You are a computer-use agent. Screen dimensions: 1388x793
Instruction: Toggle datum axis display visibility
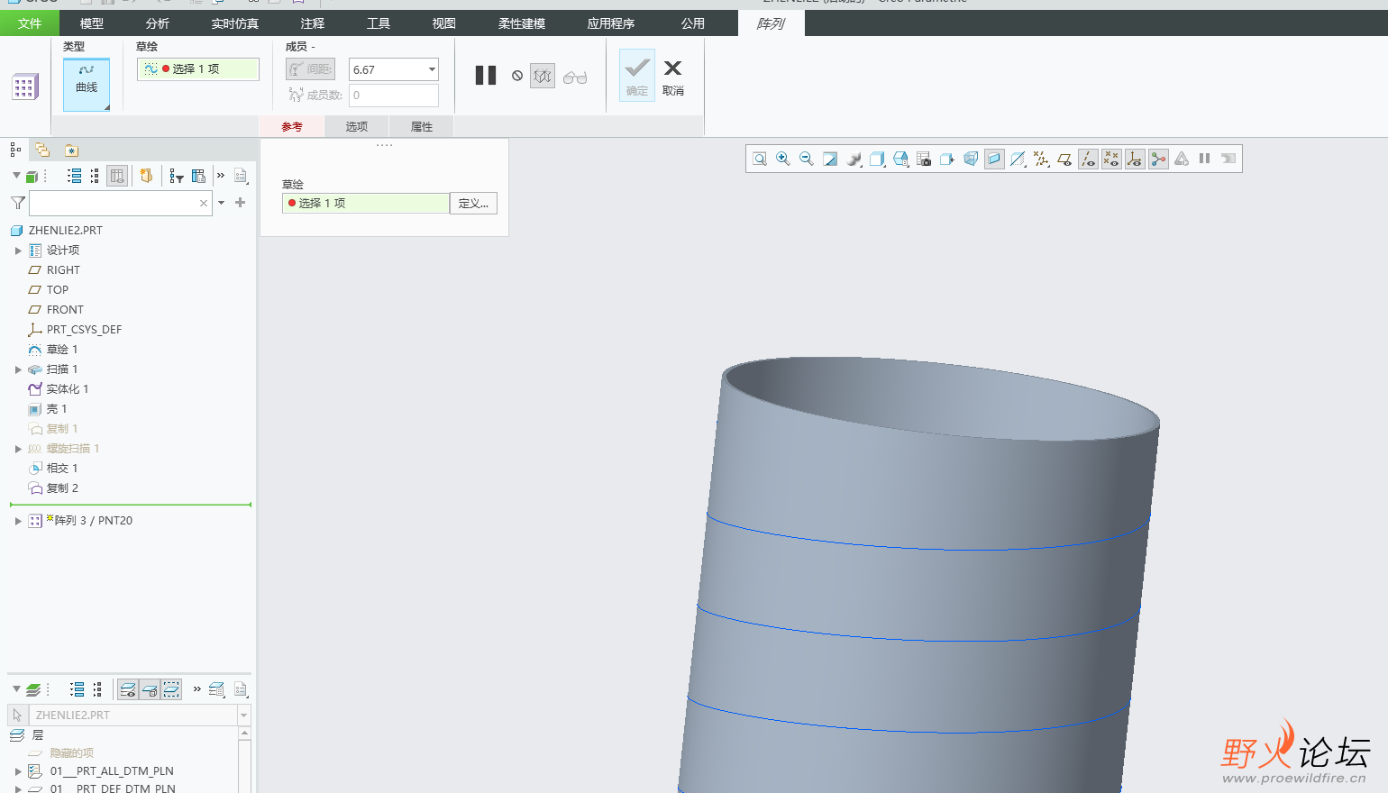tap(1088, 159)
